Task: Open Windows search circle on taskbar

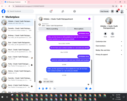Action: [x=7, y=97]
